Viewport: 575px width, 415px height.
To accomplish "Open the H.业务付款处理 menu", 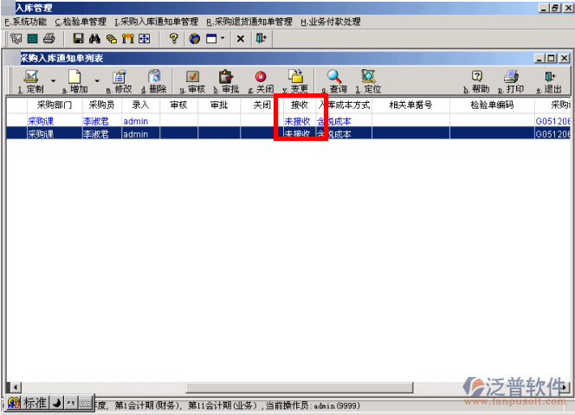I will 331,22.
